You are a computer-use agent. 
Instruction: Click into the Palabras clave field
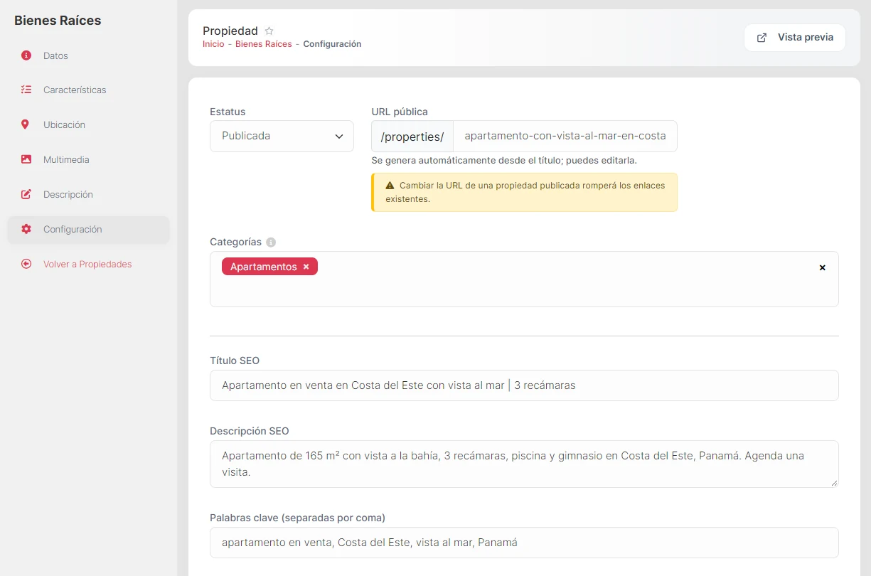(524, 543)
